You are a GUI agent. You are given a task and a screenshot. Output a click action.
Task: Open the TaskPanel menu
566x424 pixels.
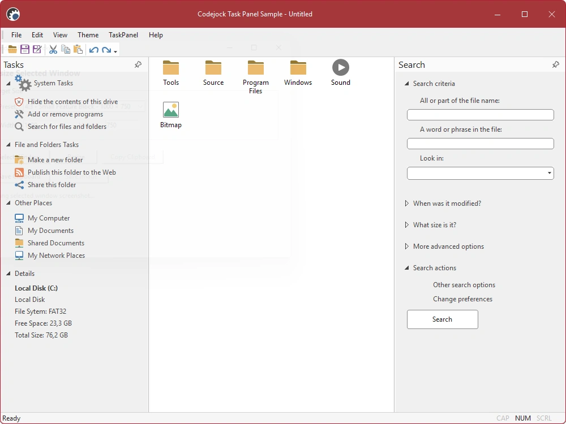(123, 35)
